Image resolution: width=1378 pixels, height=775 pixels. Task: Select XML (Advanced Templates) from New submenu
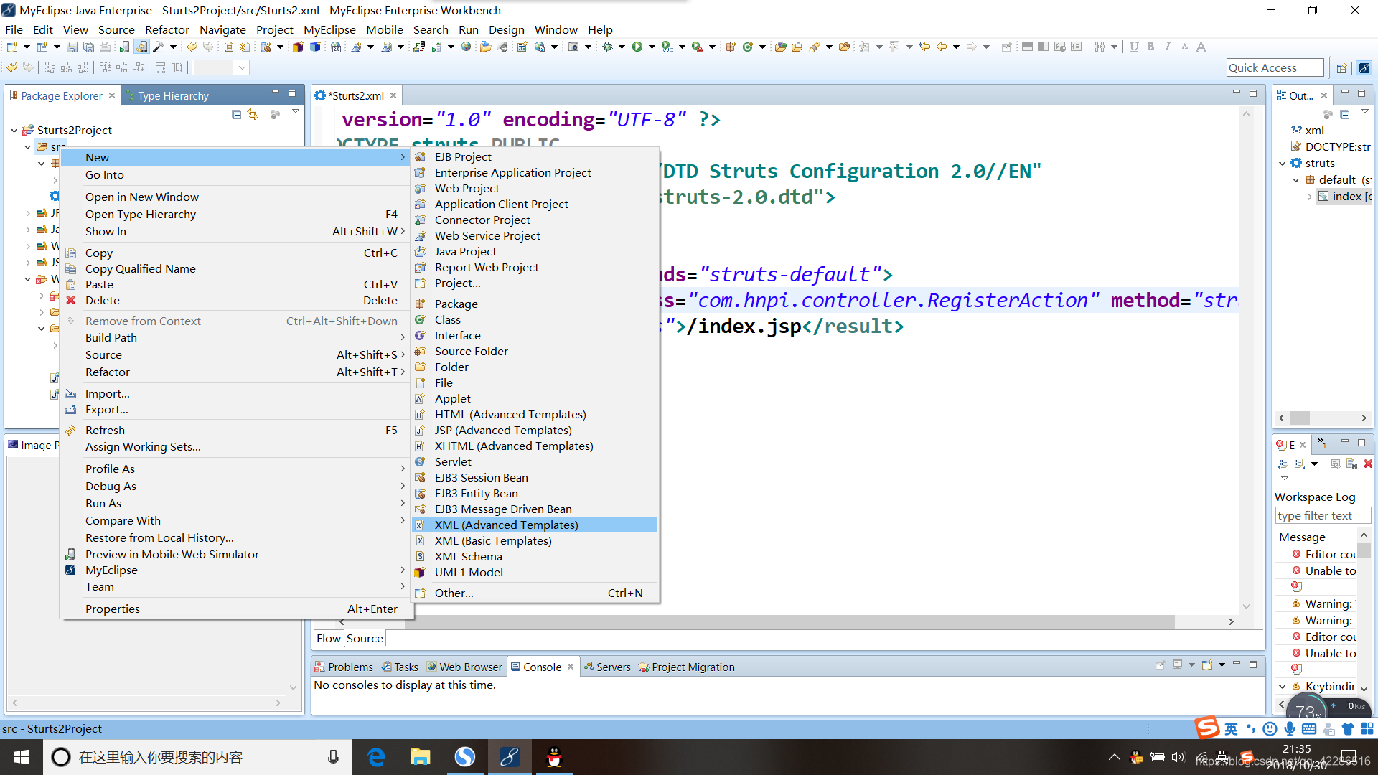pyautogui.click(x=535, y=525)
